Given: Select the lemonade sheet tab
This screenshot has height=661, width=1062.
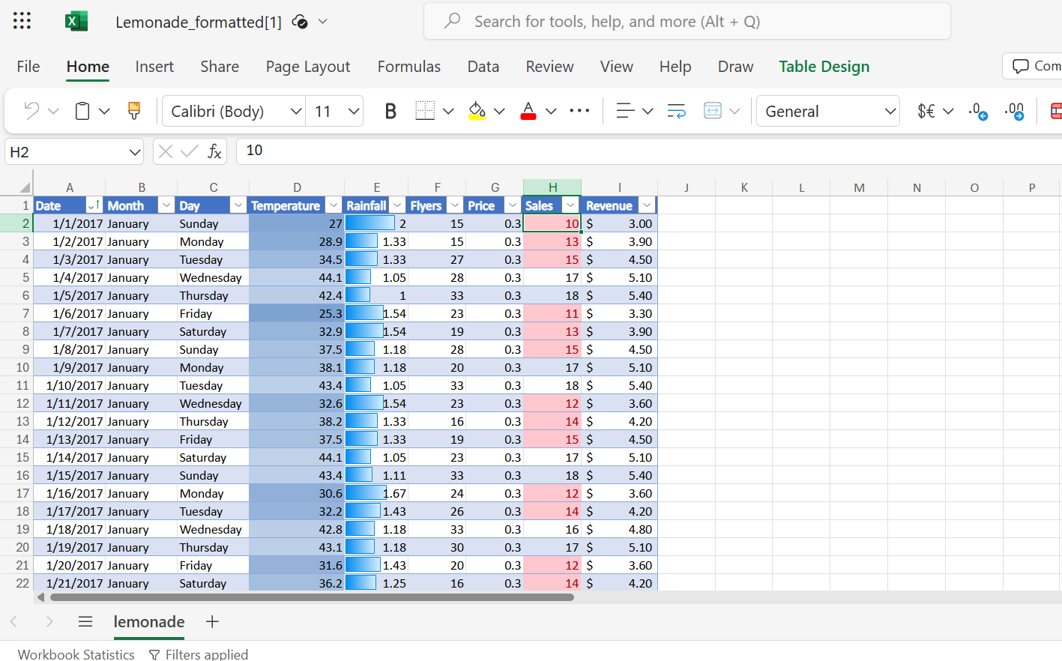Looking at the screenshot, I should 149,621.
